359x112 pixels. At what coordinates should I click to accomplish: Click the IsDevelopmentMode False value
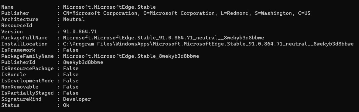pyautogui.click(x=71, y=81)
